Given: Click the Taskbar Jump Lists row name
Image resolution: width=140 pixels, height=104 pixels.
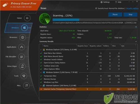Looking at the screenshot, I should [x=51, y=66].
